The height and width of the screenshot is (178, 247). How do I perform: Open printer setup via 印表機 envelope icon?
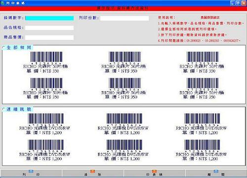(154, 172)
